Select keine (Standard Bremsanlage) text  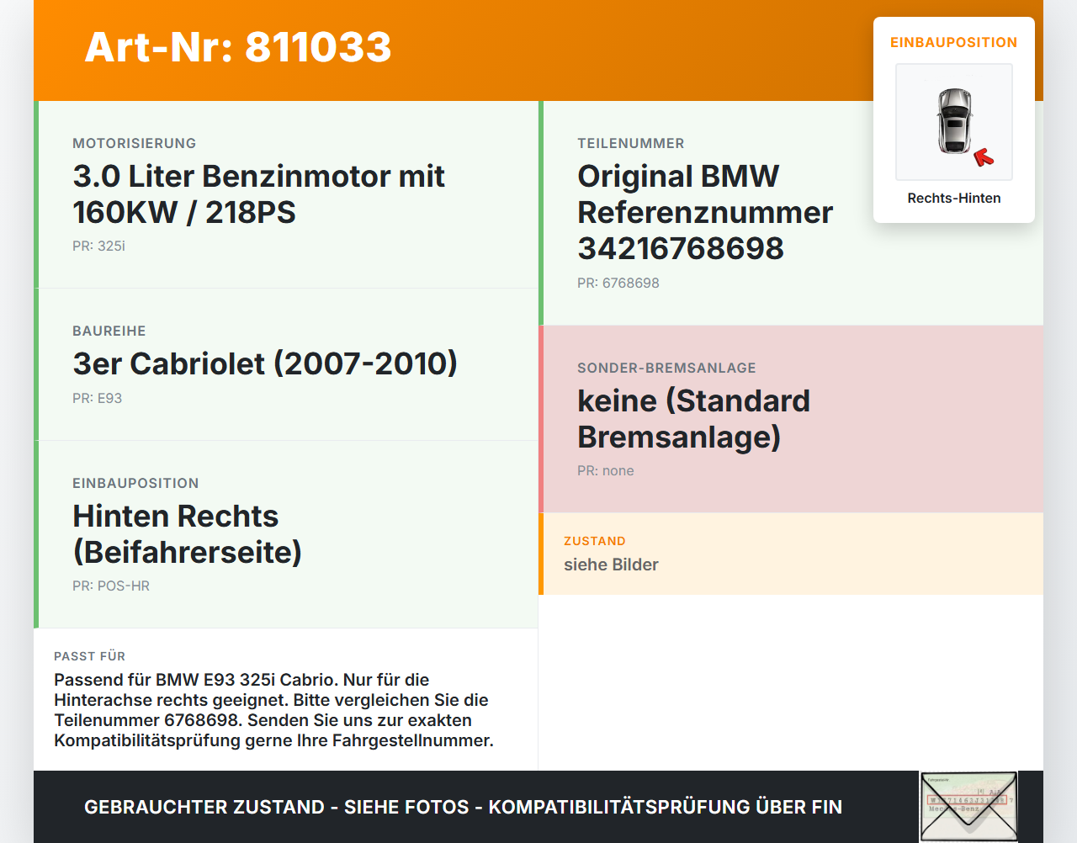pyautogui.click(x=693, y=419)
